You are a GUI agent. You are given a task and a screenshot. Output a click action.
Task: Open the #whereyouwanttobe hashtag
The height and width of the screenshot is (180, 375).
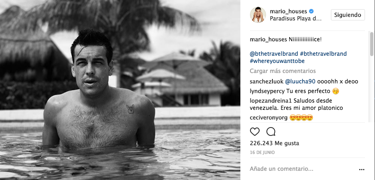point(277,61)
